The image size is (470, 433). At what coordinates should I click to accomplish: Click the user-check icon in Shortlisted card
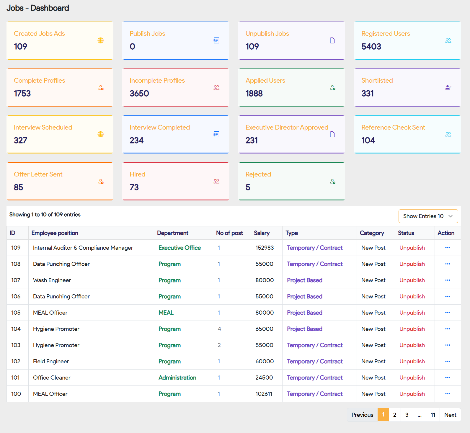(x=448, y=87)
